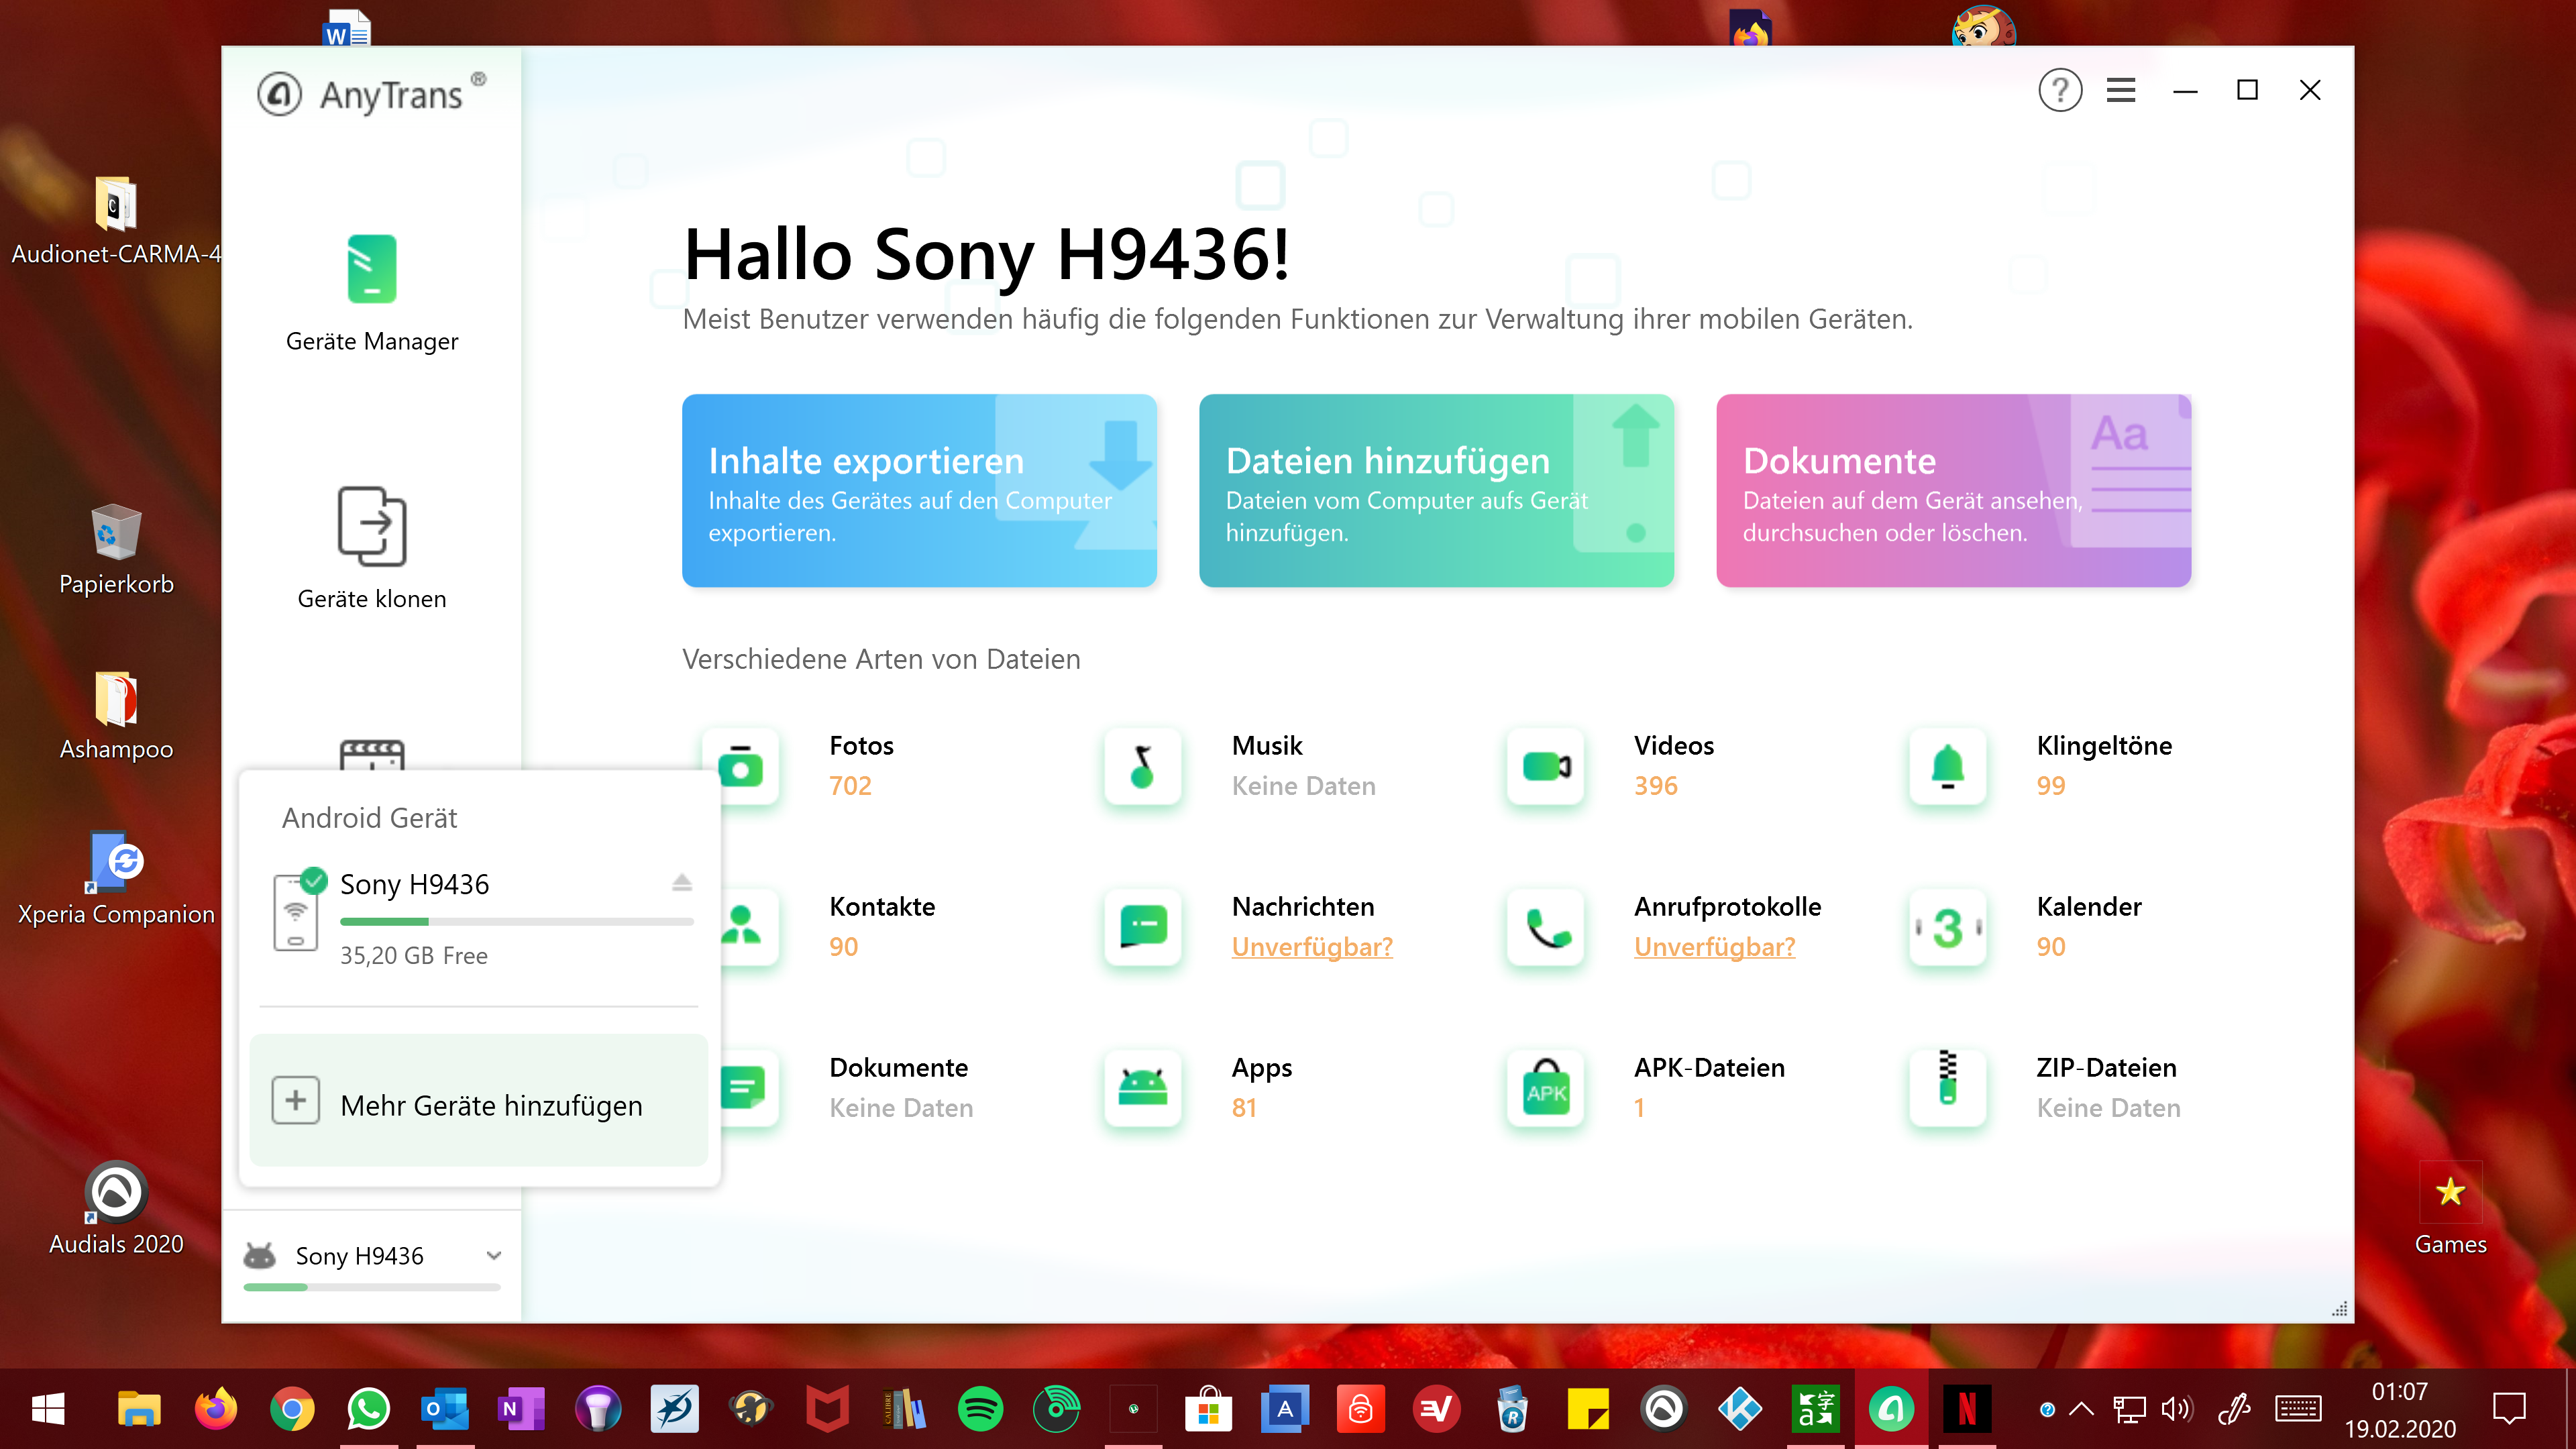The width and height of the screenshot is (2576, 1449).
Task: Open the Games desktop shortcut
Action: pyautogui.click(x=2450, y=1208)
